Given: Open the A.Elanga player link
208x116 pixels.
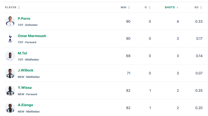Looking at the screenshot, I should click(x=25, y=105).
